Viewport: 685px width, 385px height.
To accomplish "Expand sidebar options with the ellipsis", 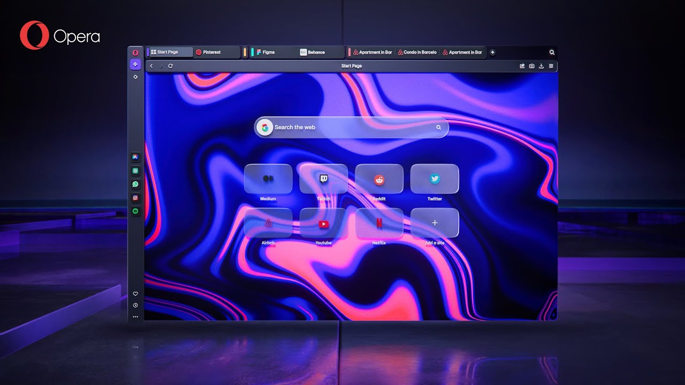I will (x=135, y=317).
